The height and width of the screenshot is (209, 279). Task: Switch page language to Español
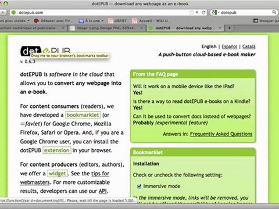point(230,46)
